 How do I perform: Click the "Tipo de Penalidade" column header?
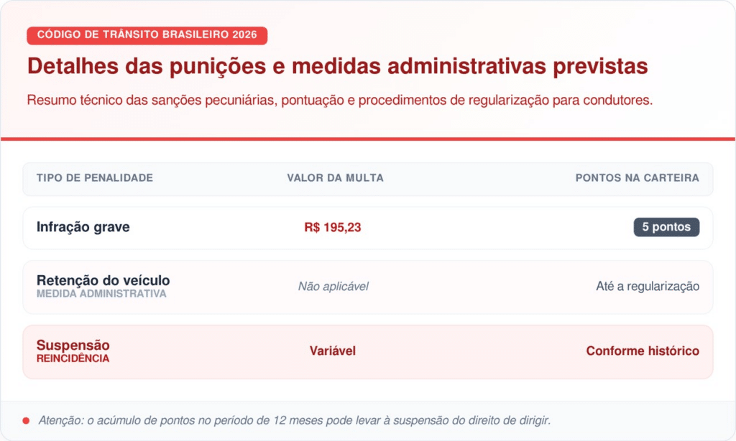tap(95, 178)
